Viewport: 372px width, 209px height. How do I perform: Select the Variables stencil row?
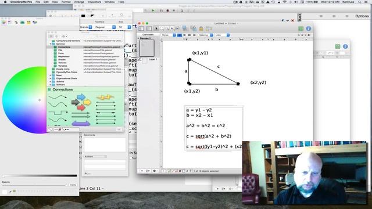coord(85,66)
